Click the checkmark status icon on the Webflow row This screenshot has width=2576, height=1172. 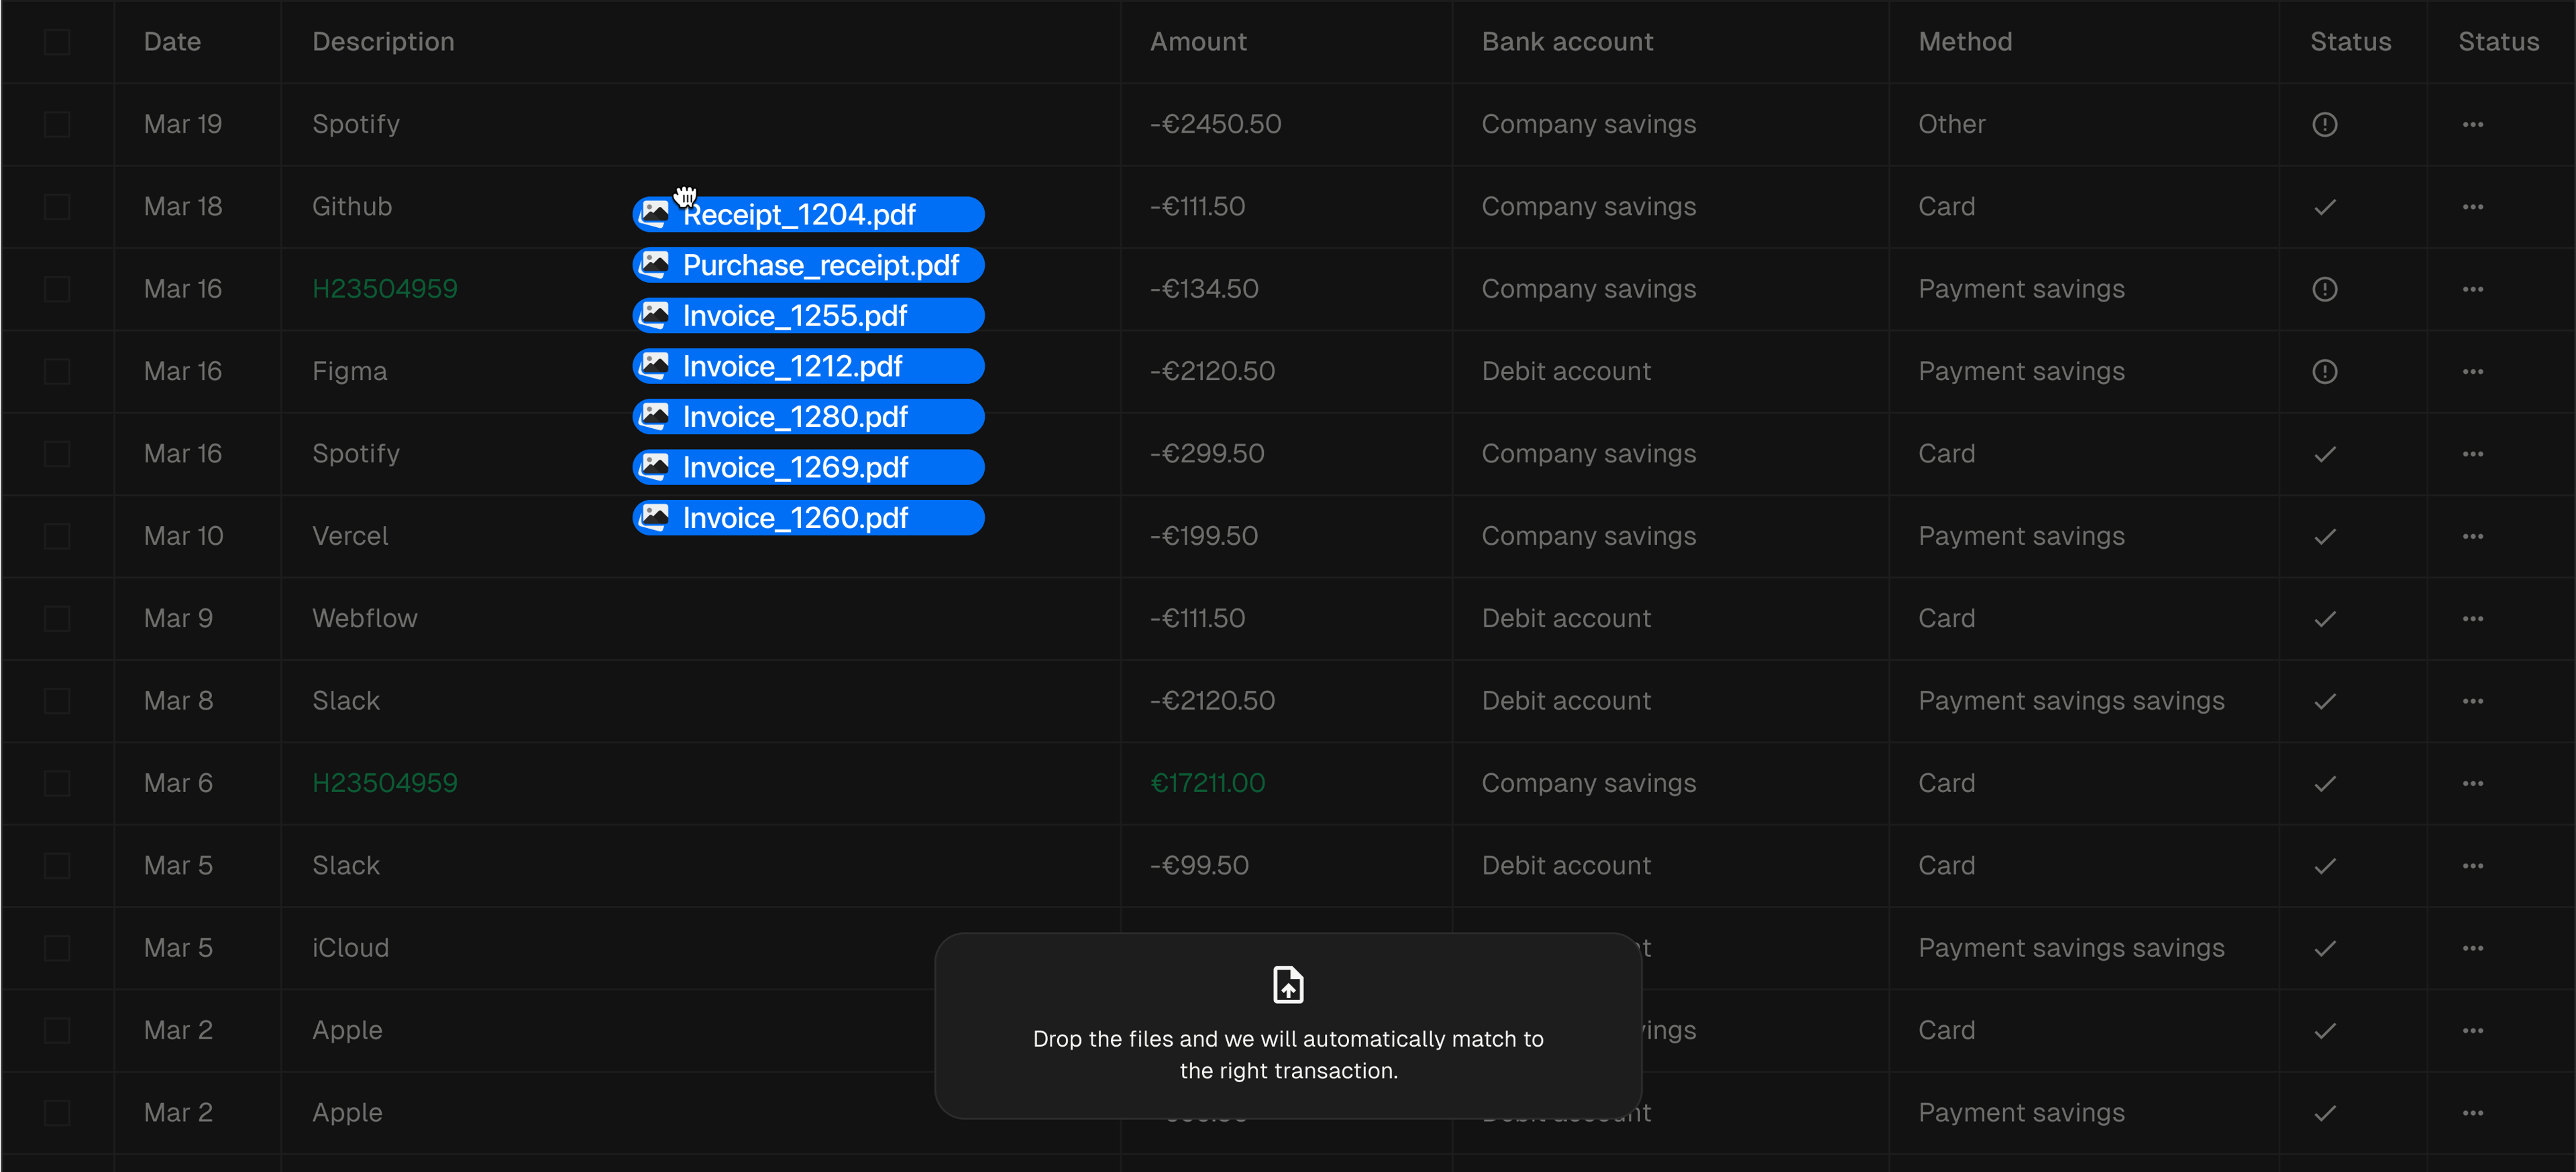2324,618
